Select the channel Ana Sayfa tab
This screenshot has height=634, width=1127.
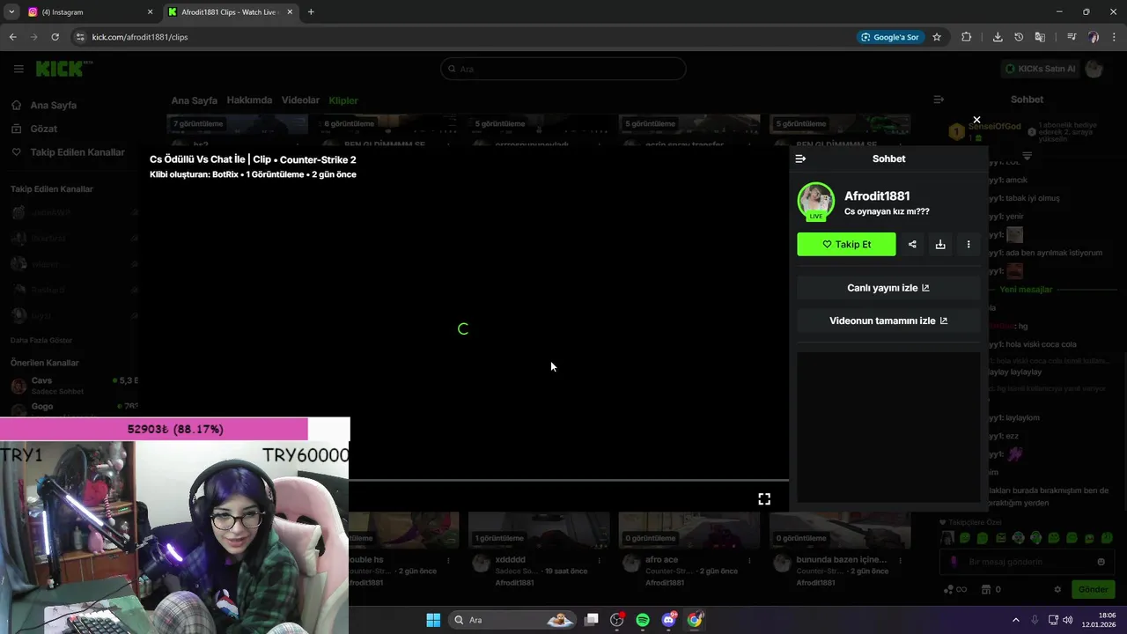pos(195,100)
